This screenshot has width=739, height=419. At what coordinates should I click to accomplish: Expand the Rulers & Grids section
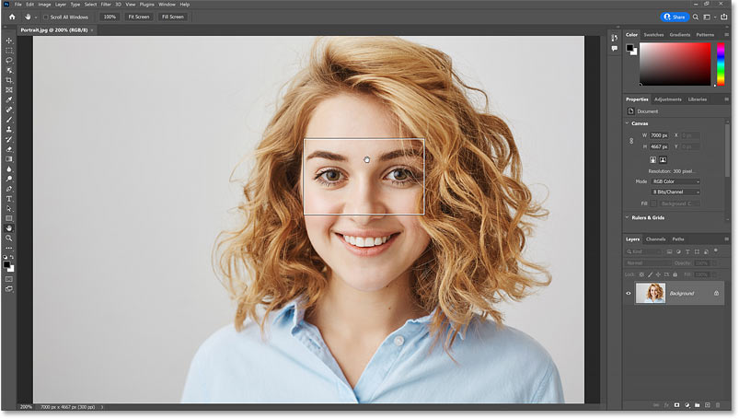[628, 217]
